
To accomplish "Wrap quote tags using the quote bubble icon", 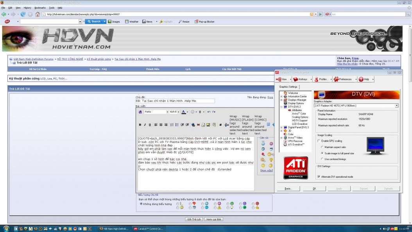I will coord(214,125).
